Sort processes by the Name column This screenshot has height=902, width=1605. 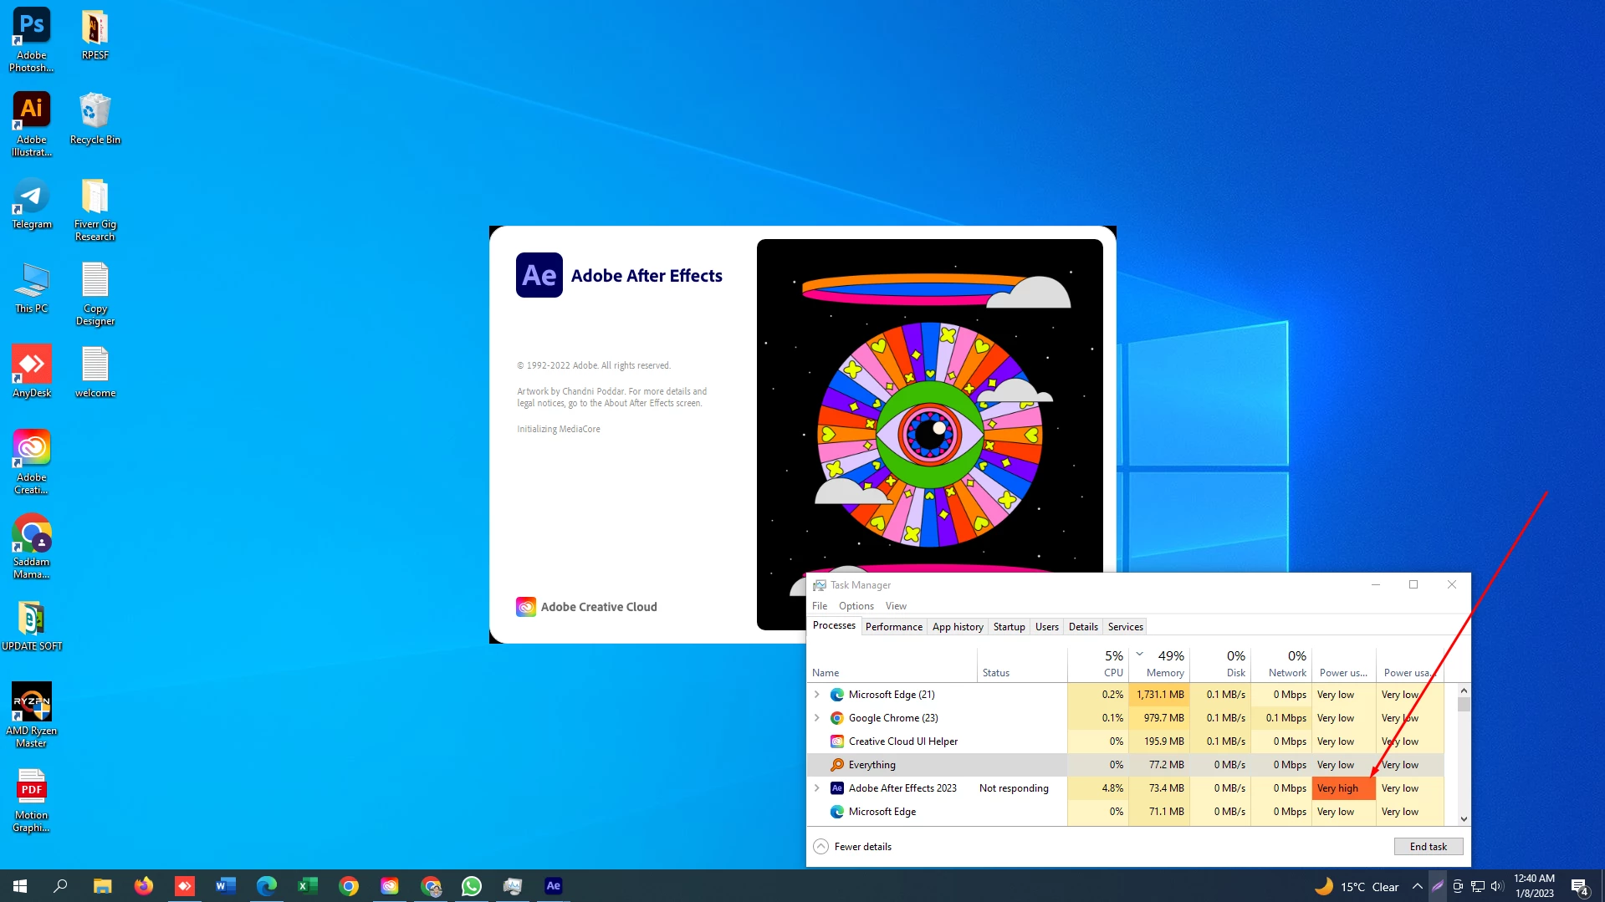click(x=892, y=665)
